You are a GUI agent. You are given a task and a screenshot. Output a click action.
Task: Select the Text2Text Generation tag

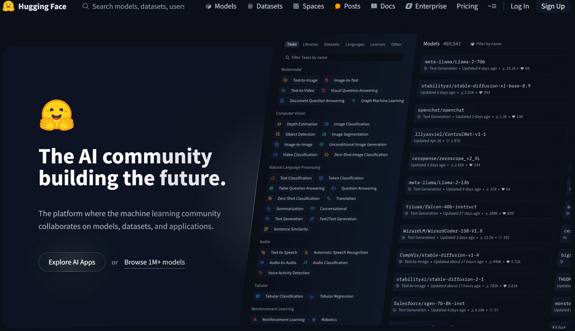point(333,219)
